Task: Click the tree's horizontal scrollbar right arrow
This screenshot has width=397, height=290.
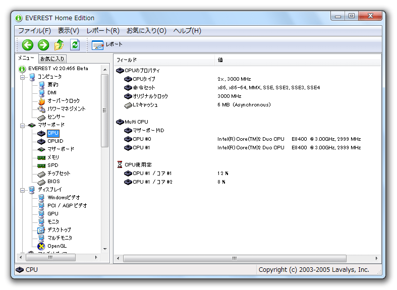Action: (x=96, y=257)
